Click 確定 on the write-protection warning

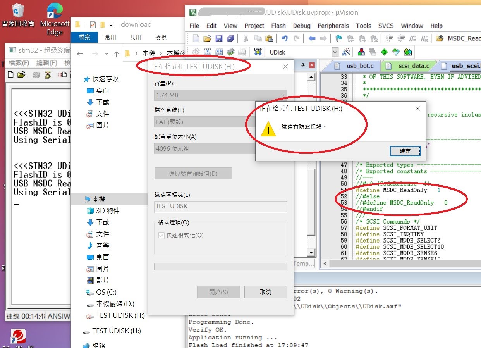[405, 151]
